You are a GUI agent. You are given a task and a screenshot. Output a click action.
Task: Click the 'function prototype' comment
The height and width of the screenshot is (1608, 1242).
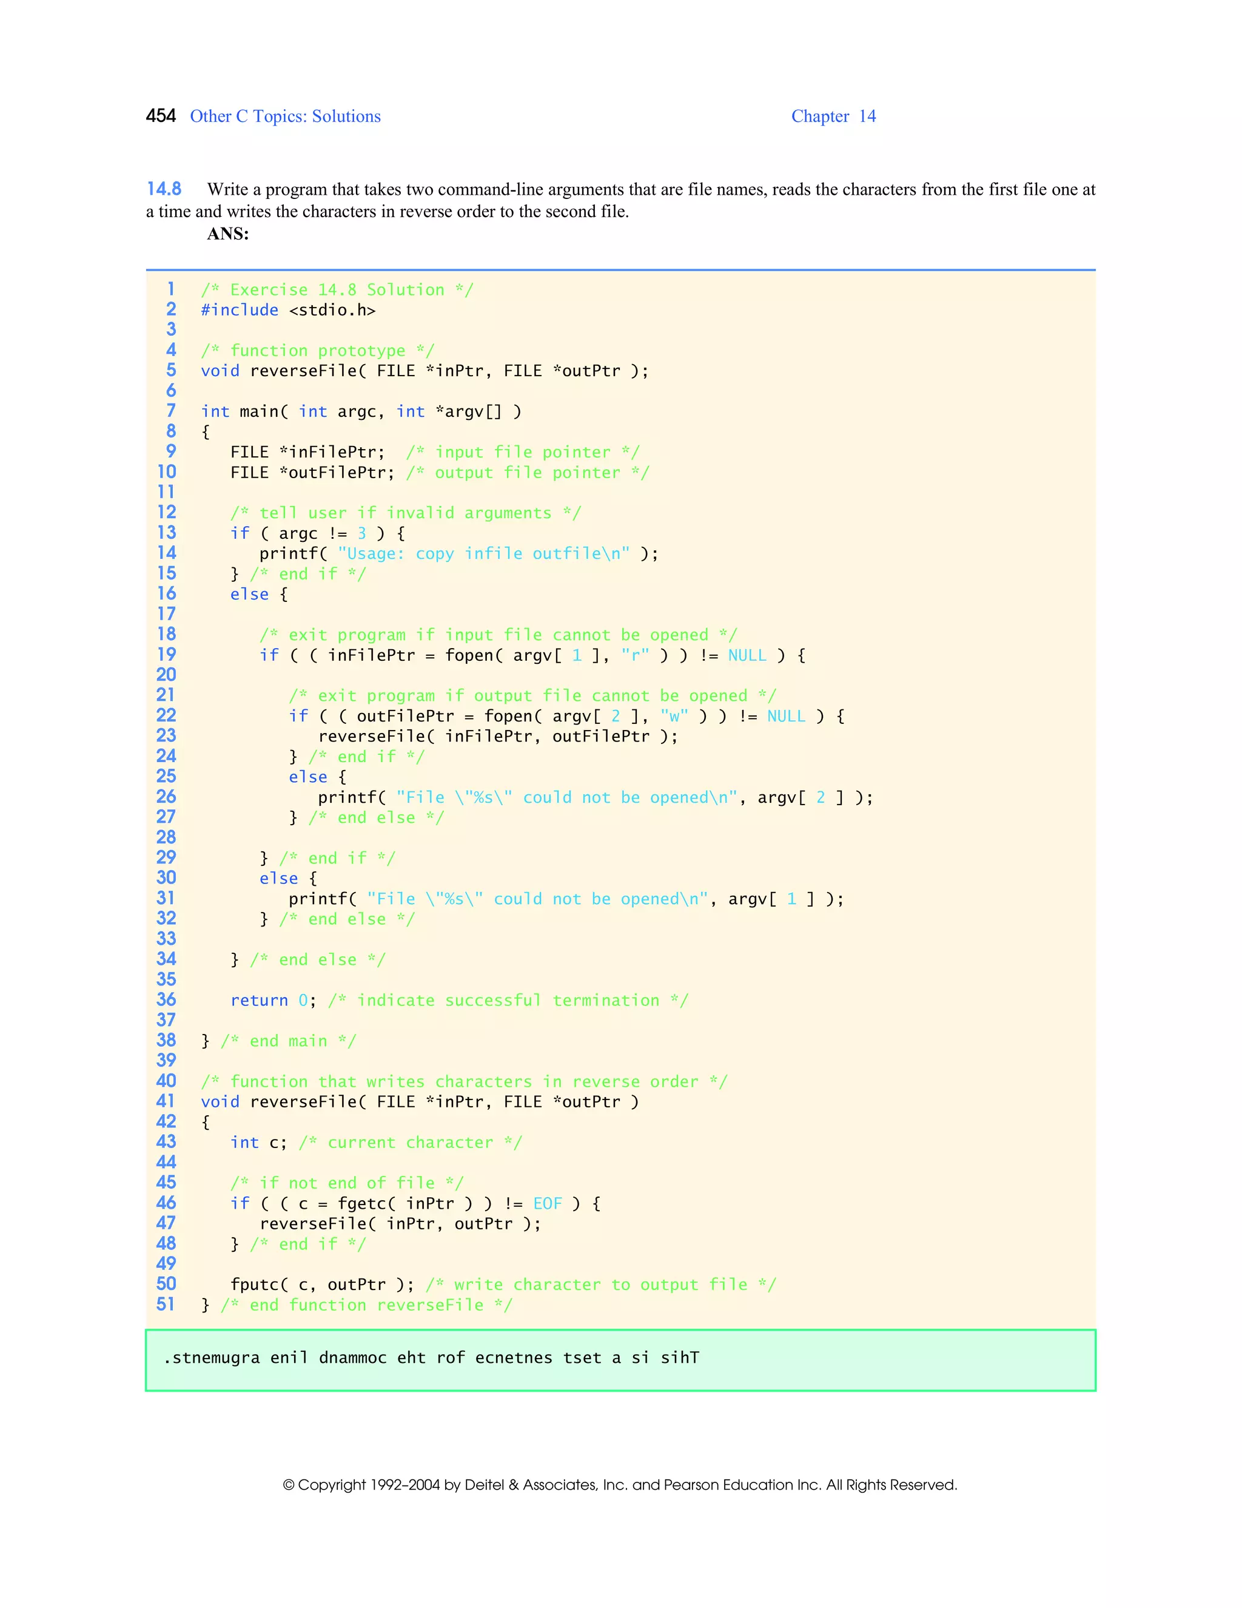coord(318,351)
